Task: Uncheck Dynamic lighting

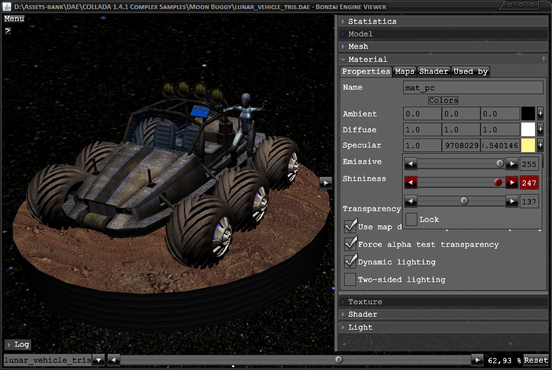Action: point(350,262)
